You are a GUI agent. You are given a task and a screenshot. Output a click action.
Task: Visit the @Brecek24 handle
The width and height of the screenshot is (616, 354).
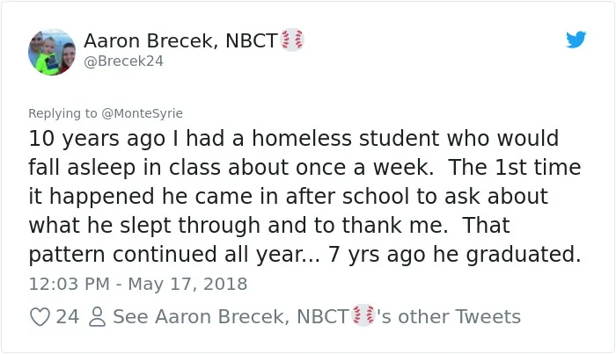tap(123, 61)
